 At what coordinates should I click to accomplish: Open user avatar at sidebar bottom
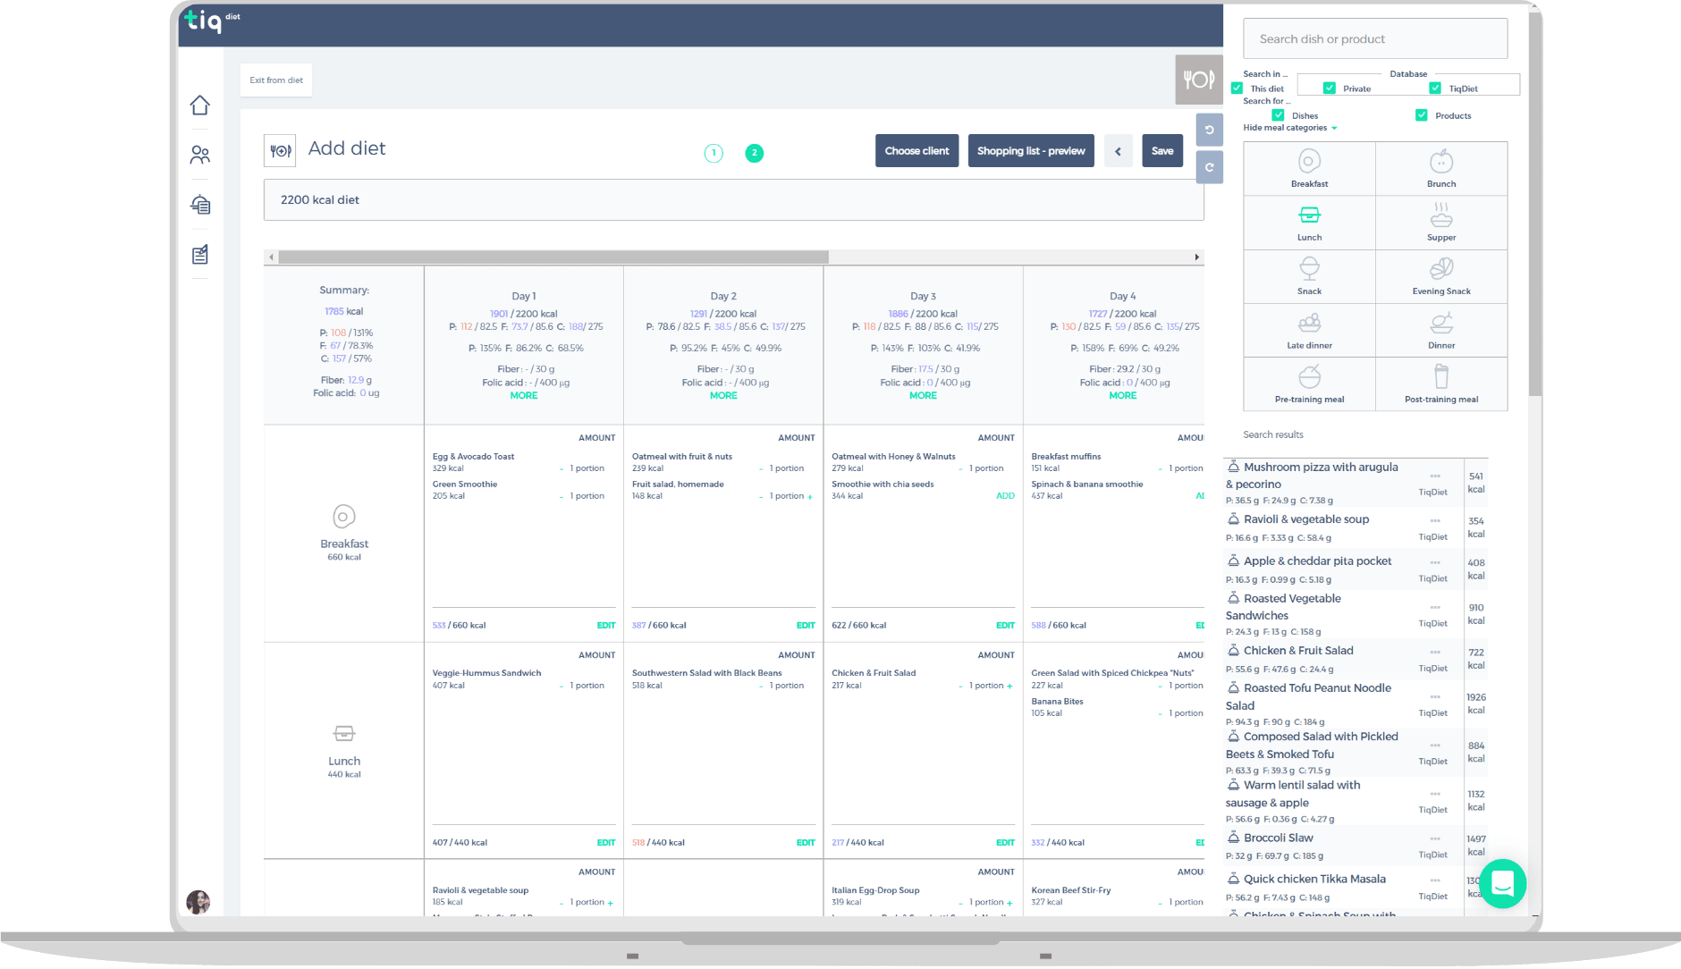(x=198, y=902)
